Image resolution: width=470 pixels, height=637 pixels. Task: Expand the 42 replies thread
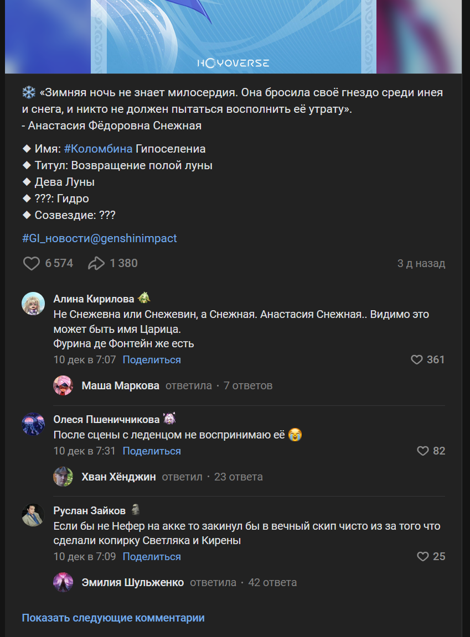tap(272, 582)
